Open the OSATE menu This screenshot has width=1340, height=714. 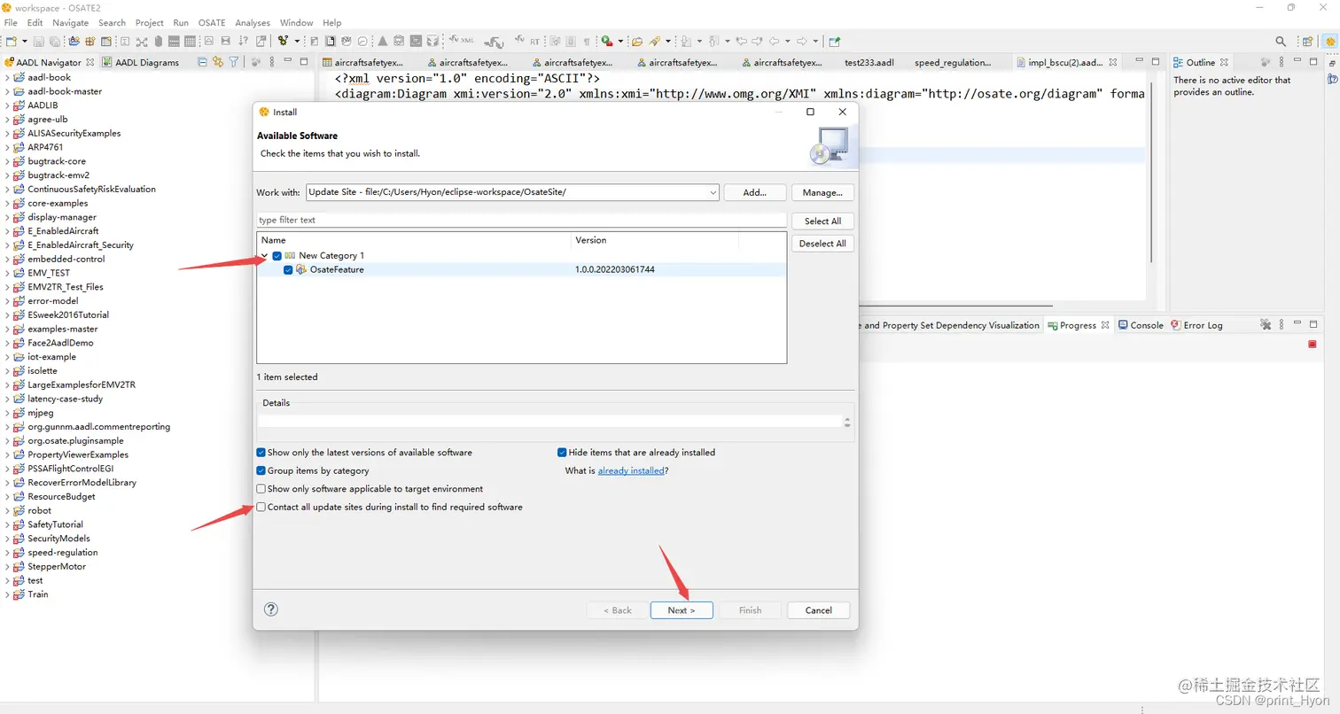point(211,22)
